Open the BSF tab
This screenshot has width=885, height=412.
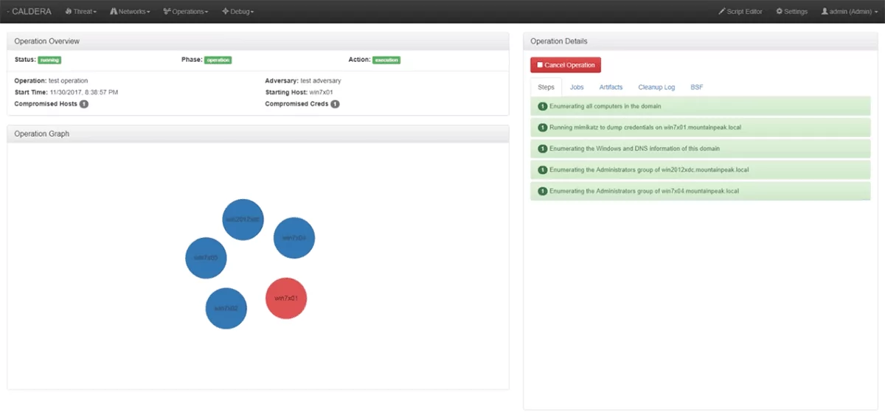(x=697, y=87)
